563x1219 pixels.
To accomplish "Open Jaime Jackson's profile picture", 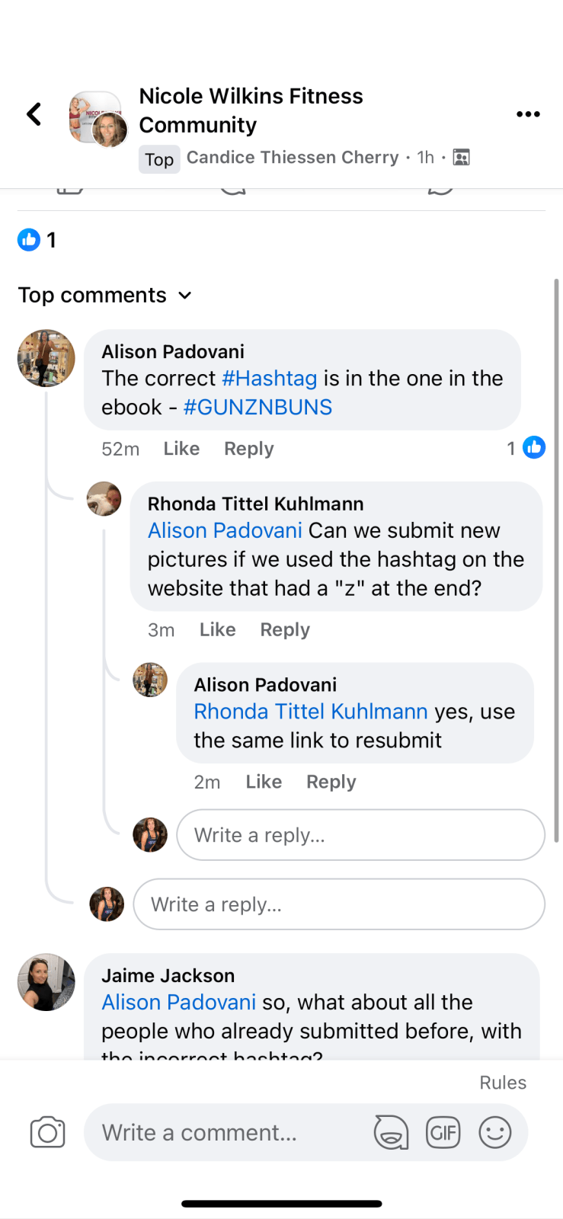I will (x=46, y=982).
